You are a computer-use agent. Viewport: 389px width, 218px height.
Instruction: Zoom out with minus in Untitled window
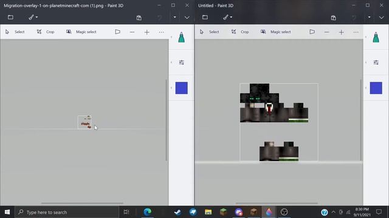(x=326, y=32)
